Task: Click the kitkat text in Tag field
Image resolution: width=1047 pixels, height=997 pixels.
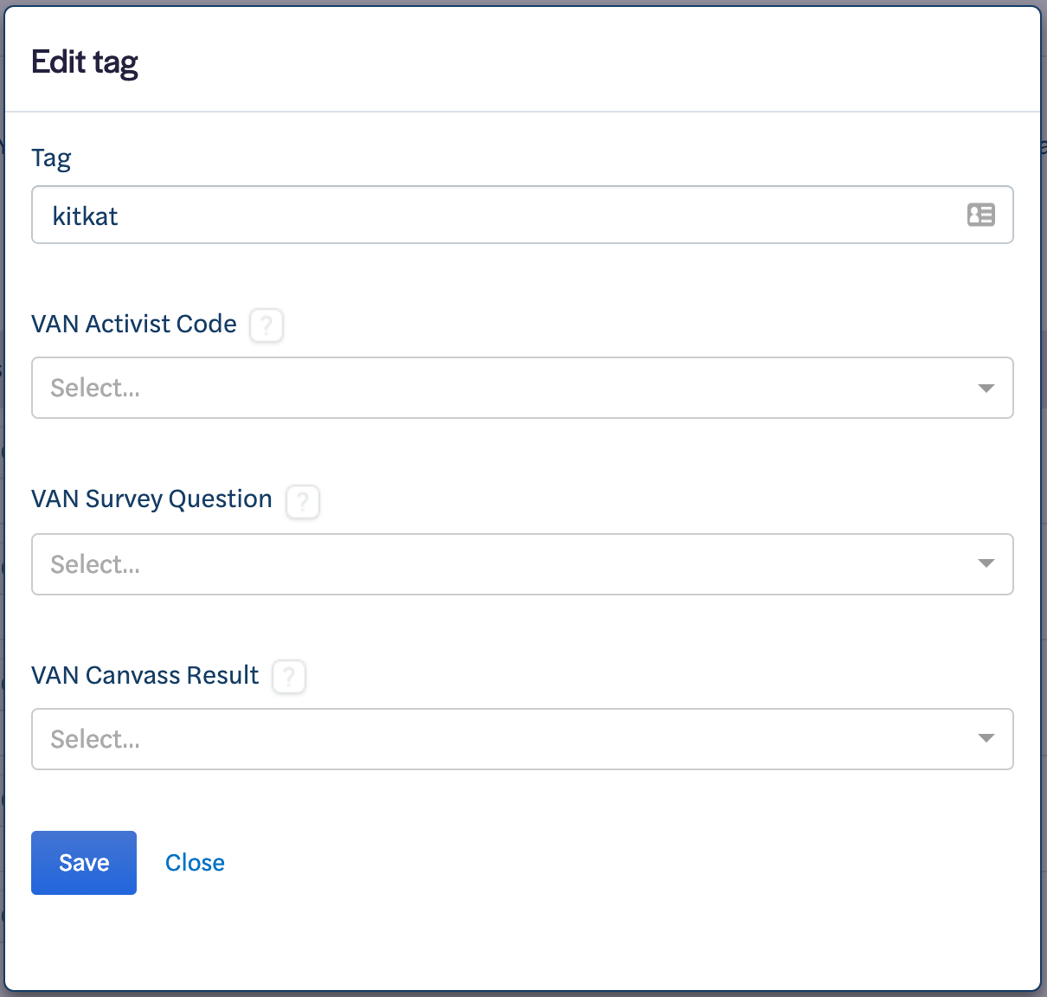Action: click(85, 215)
